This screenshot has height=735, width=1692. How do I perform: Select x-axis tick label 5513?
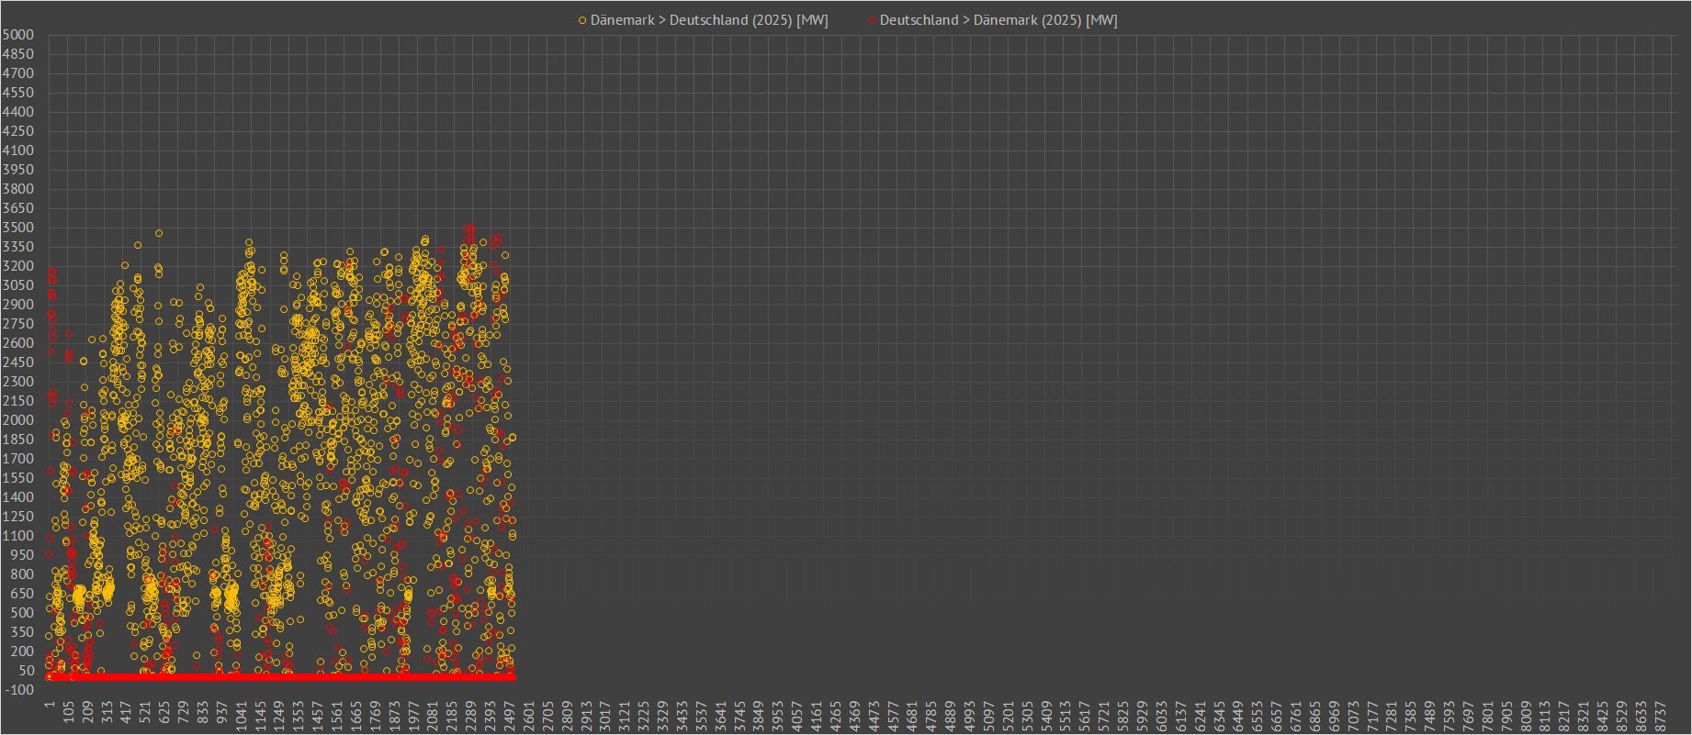tap(1066, 715)
